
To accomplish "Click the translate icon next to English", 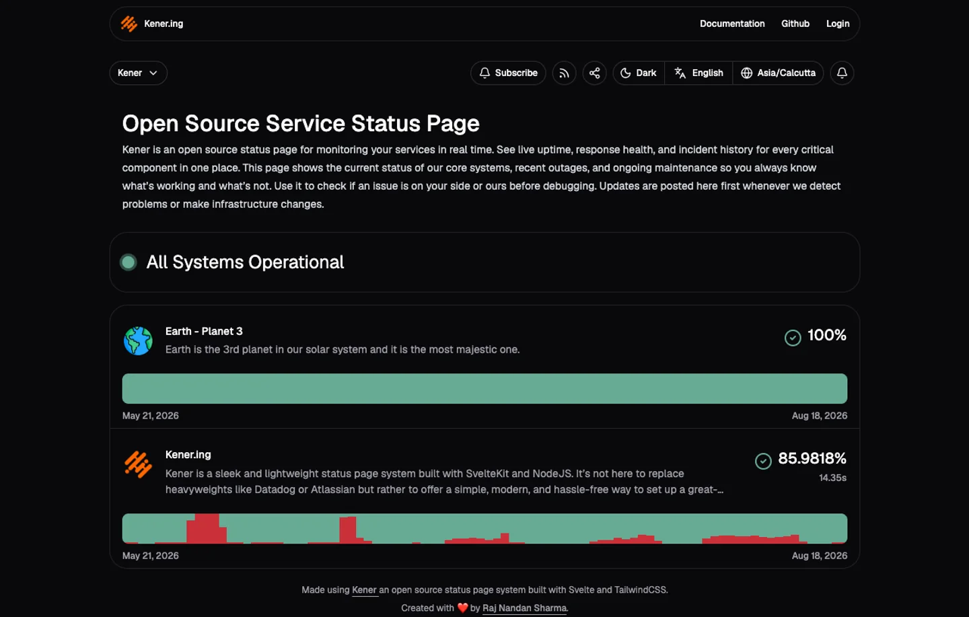I will point(680,73).
